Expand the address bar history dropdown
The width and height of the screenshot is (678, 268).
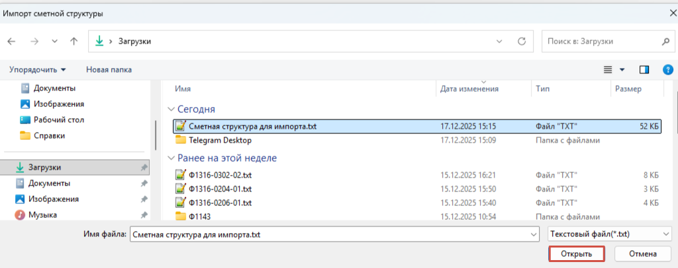pos(499,42)
